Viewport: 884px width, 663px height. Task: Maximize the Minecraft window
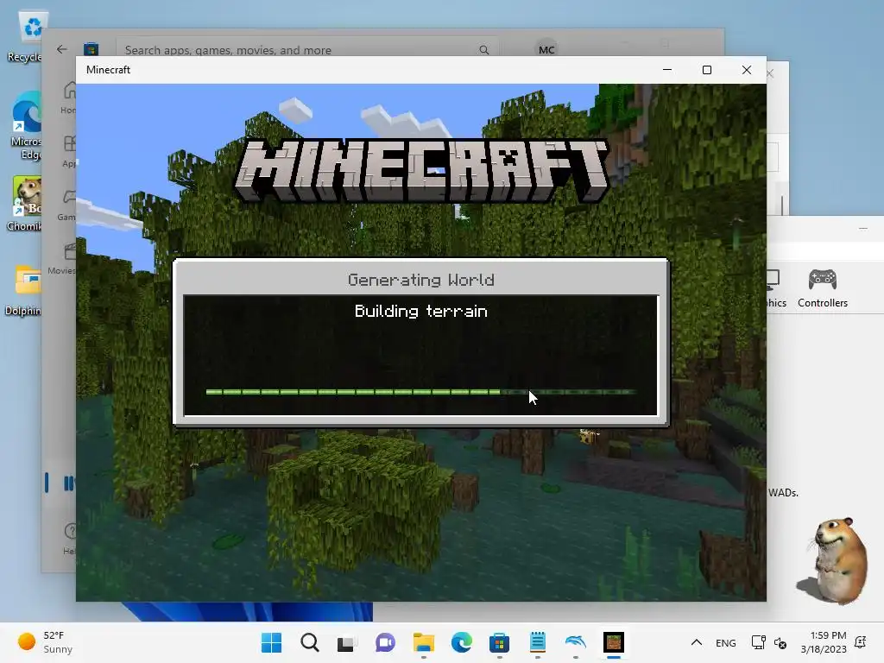[x=707, y=70]
